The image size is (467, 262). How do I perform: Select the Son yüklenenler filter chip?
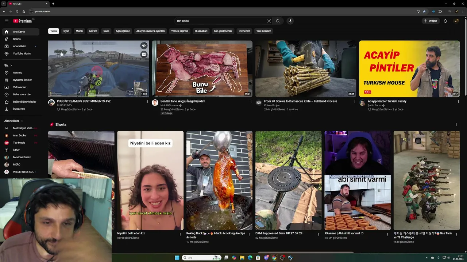[x=223, y=31]
